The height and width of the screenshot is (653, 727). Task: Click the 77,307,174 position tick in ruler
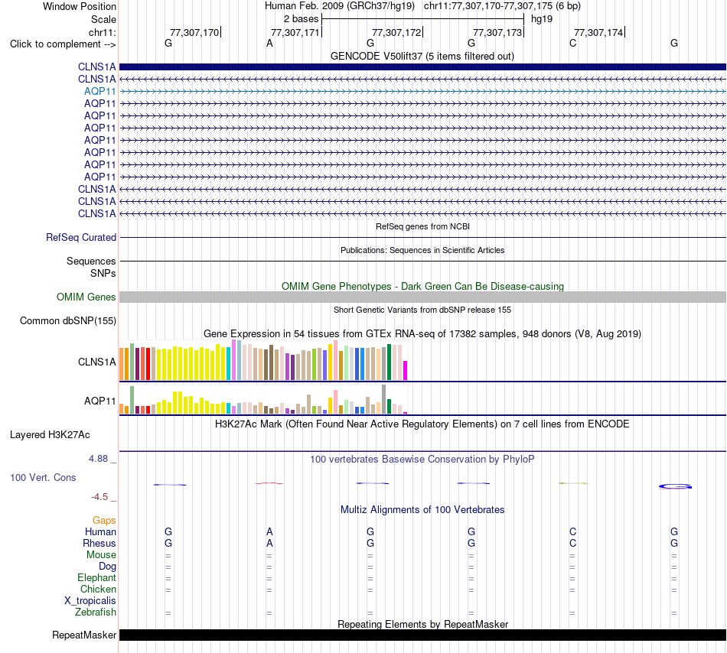(599, 32)
